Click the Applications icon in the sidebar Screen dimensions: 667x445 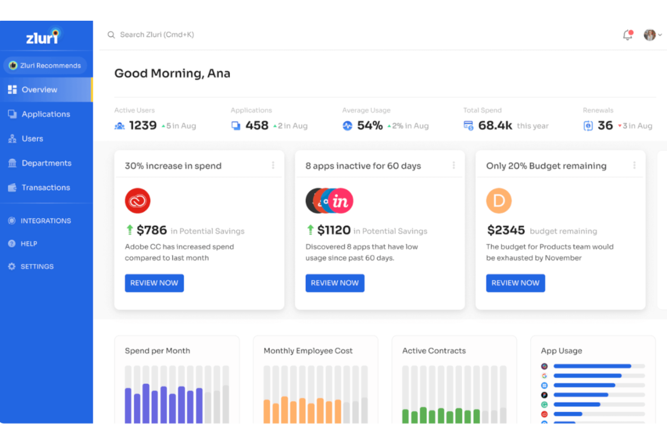[x=12, y=114]
